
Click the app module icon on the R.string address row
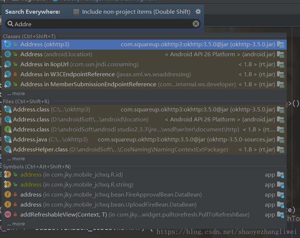(x=280, y=185)
